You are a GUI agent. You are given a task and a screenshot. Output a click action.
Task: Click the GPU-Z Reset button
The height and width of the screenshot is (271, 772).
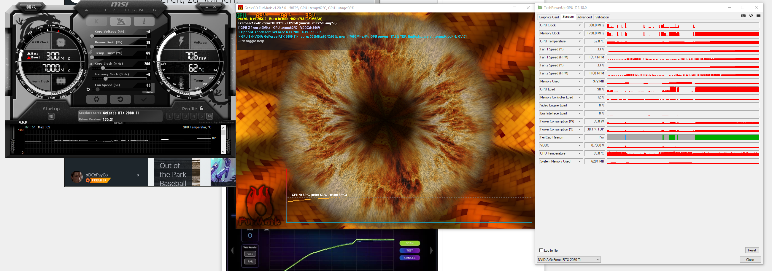pos(752,250)
